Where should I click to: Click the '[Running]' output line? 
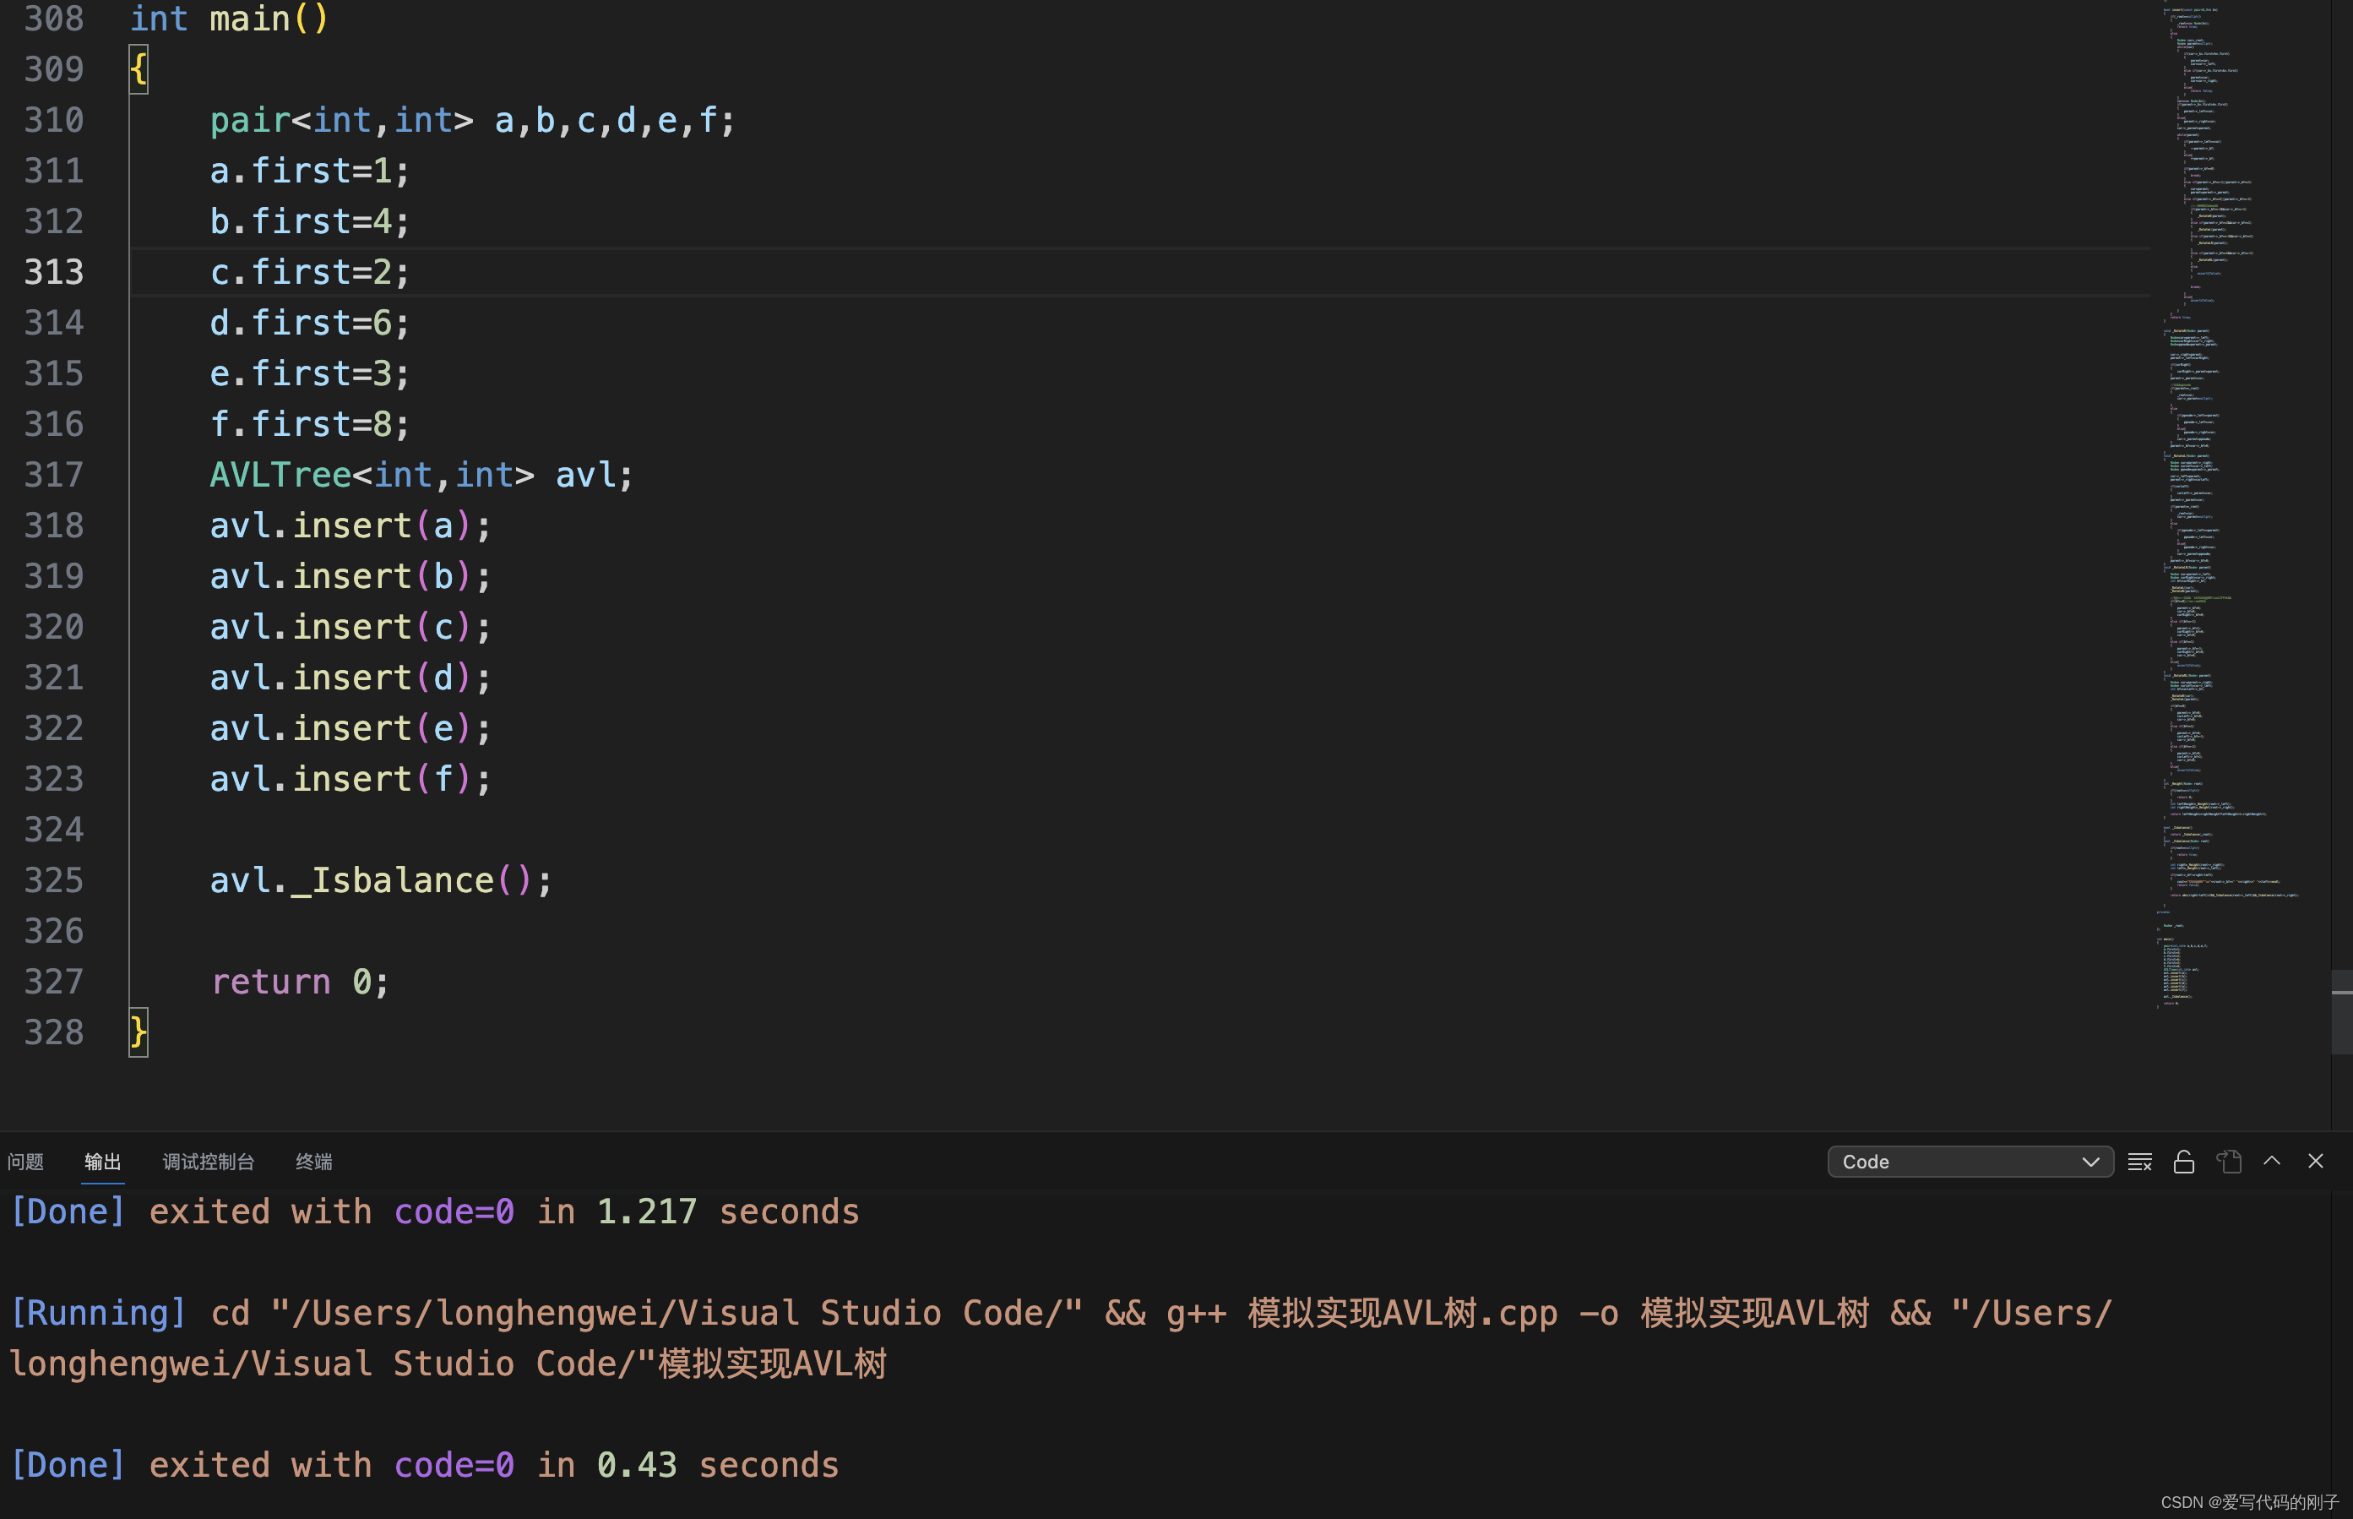tap(1061, 1338)
